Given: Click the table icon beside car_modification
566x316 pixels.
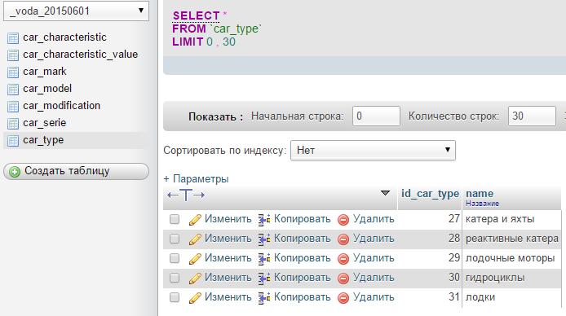Looking at the screenshot, I should [x=13, y=107].
